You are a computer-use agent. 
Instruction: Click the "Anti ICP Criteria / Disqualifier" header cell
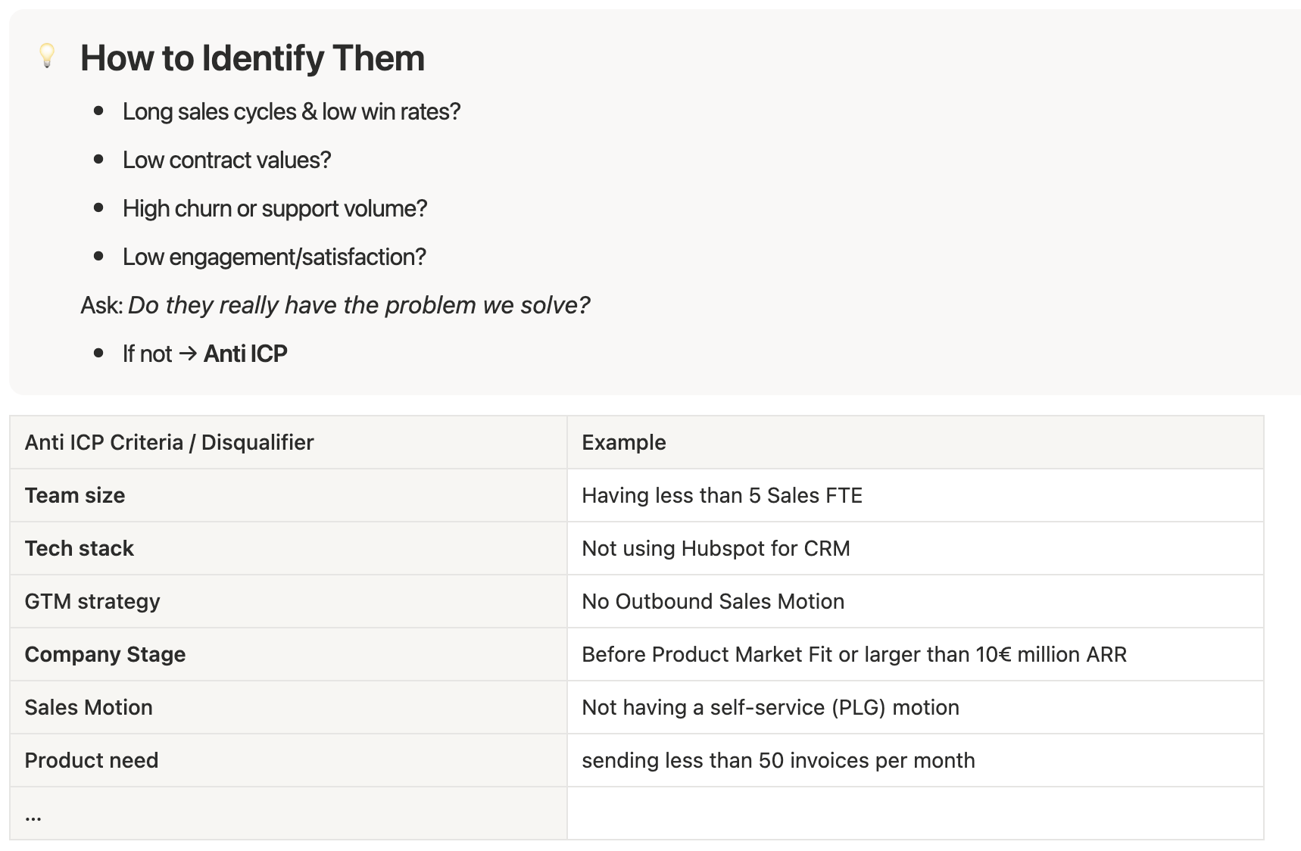click(x=169, y=442)
